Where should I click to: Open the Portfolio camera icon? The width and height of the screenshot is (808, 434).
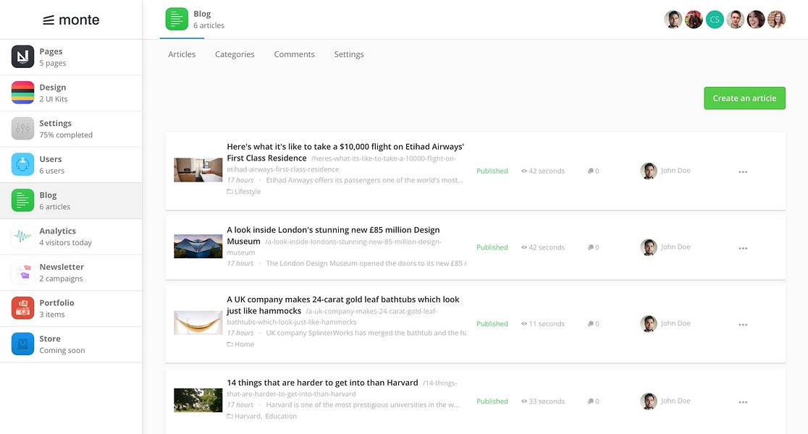coord(22,308)
